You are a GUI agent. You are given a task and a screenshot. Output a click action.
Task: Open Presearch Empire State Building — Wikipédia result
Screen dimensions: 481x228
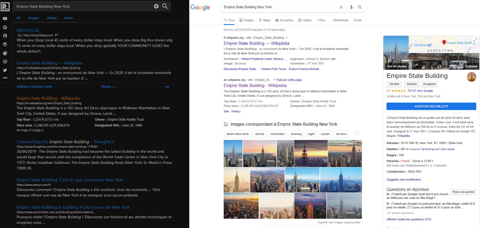(x=49, y=63)
